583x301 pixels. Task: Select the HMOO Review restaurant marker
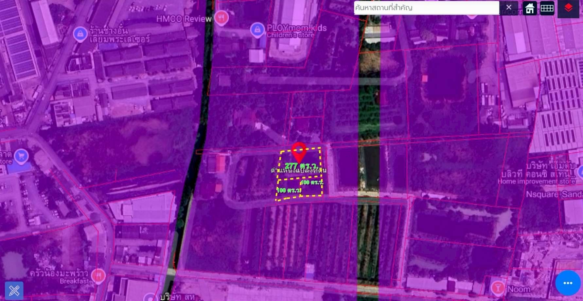[221, 17]
